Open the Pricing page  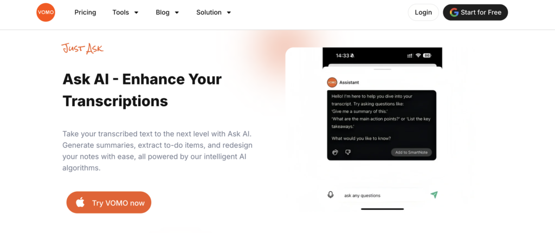point(85,12)
